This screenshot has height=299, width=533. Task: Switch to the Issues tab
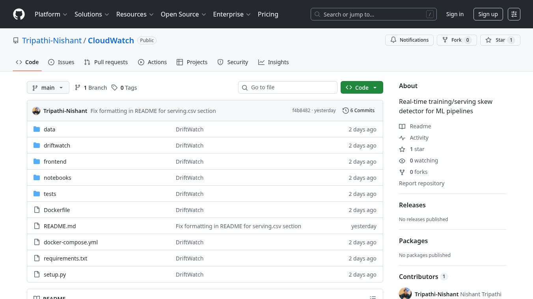click(x=61, y=62)
